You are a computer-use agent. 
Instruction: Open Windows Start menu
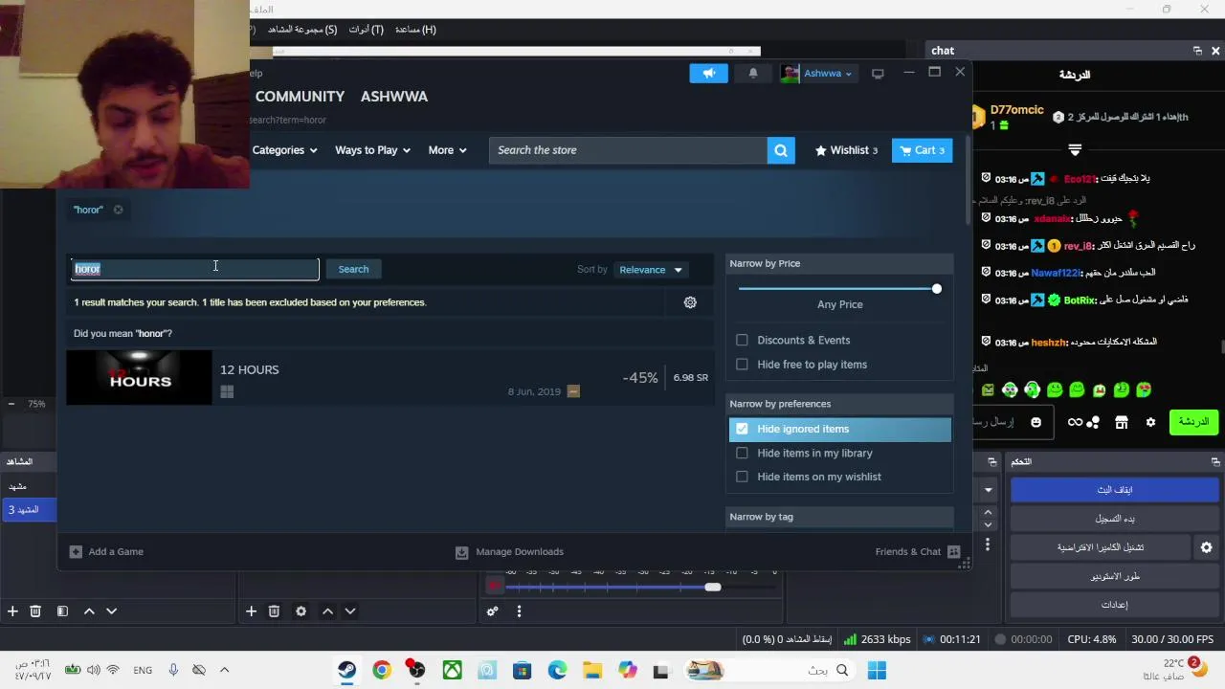tap(877, 671)
